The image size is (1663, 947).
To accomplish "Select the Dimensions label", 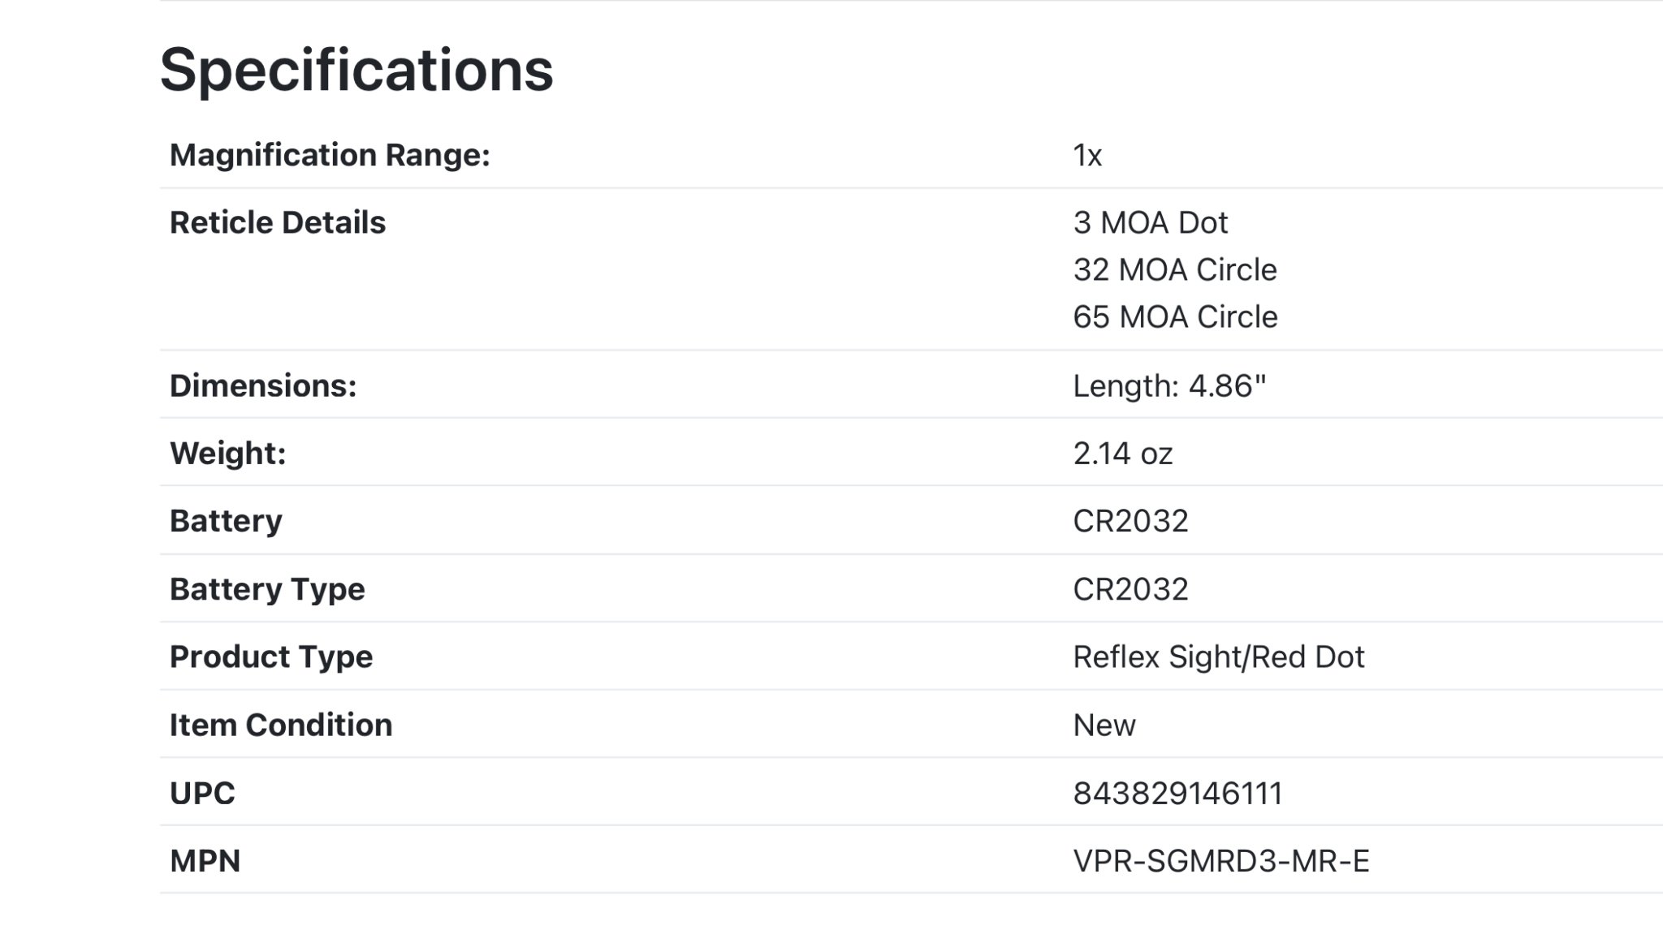I will [262, 385].
